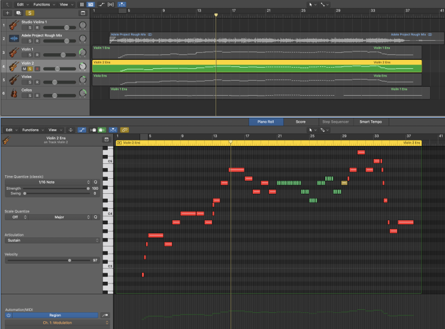Open the piano roll Functions menu
This screenshot has width=445, height=329.
pyautogui.click(x=33, y=130)
